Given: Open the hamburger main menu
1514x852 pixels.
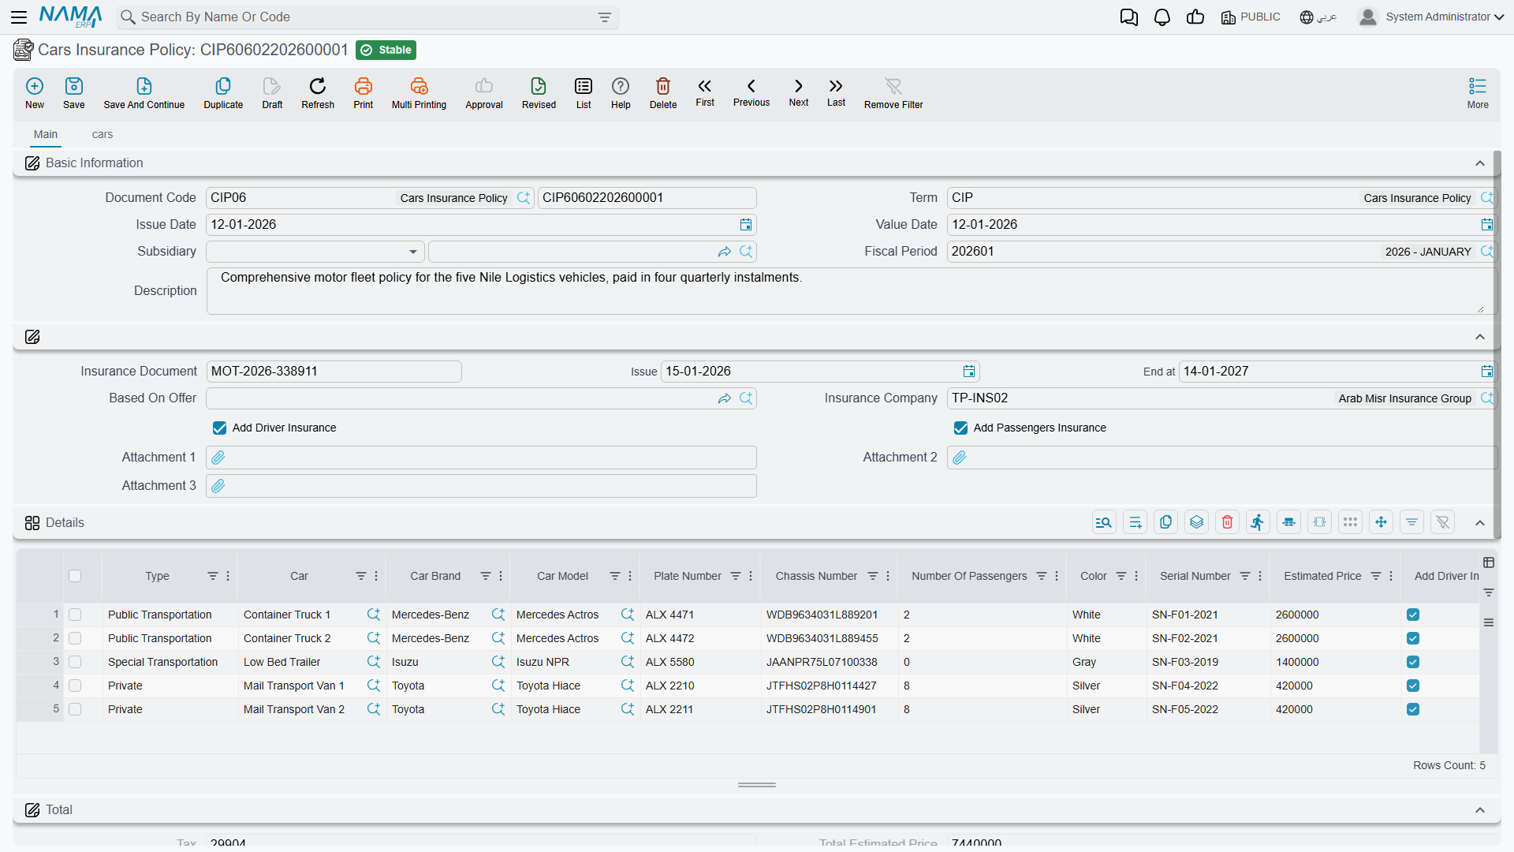Looking at the screenshot, I should [x=19, y=17].
